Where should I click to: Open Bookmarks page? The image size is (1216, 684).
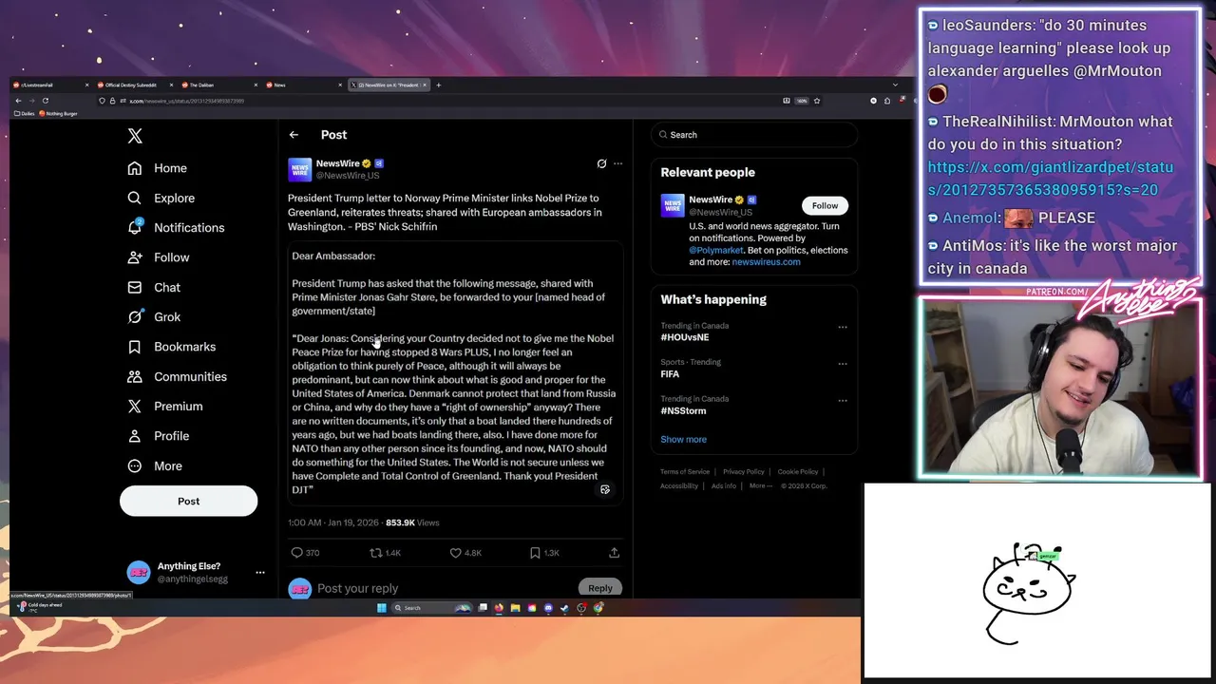coord(172,347)
